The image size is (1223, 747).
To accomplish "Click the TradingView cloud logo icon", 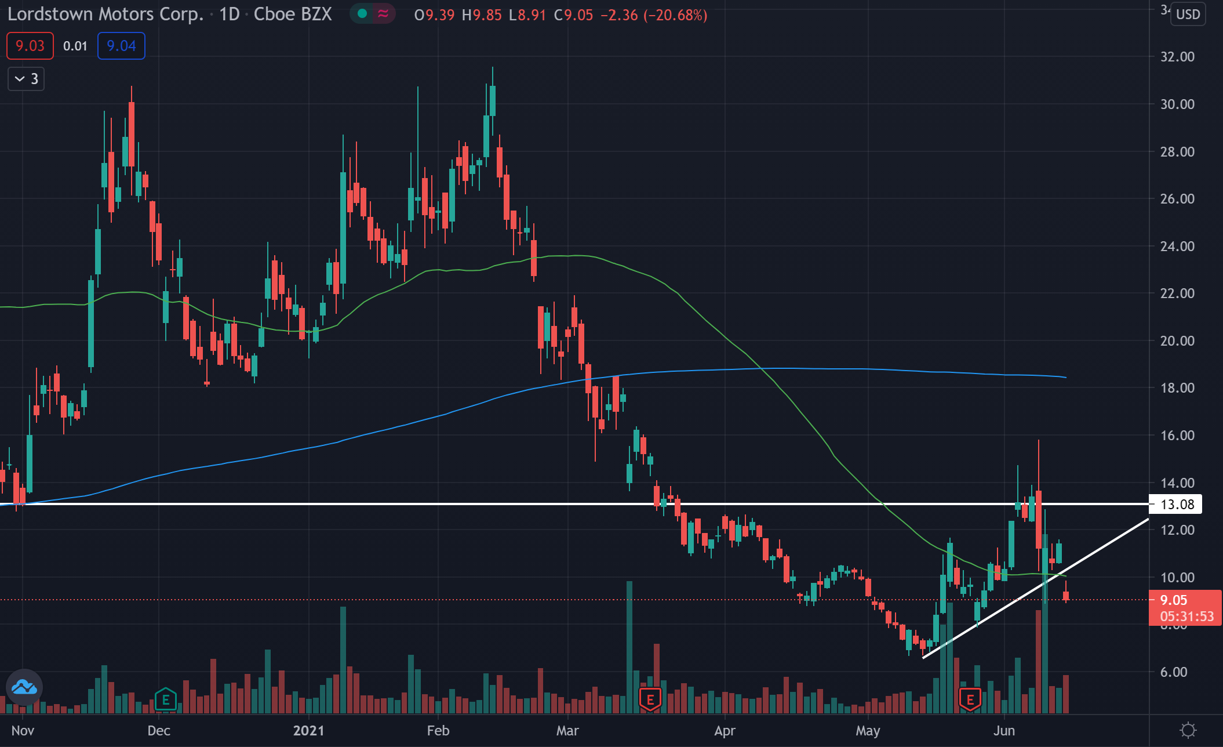I will [x=24, y=687].
